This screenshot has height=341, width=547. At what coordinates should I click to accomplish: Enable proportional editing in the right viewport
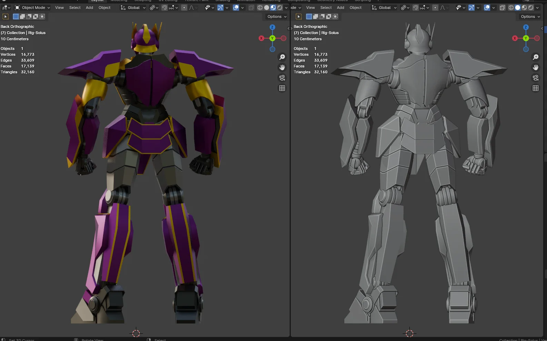tap(435, 8)
